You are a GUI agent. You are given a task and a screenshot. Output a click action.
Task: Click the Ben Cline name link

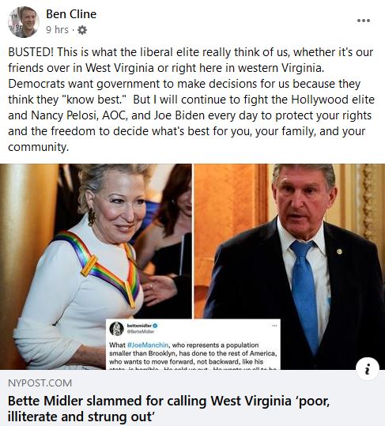point(71,14)
